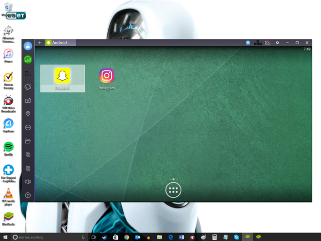Screen dimensions: 321x241
Task: Open Calculator from the taskbar
Action: click(214, 237)
